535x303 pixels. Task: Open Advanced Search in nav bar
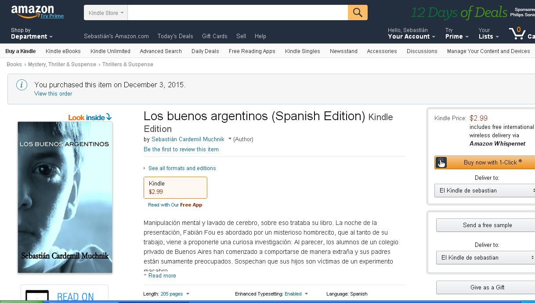[161, 51]
